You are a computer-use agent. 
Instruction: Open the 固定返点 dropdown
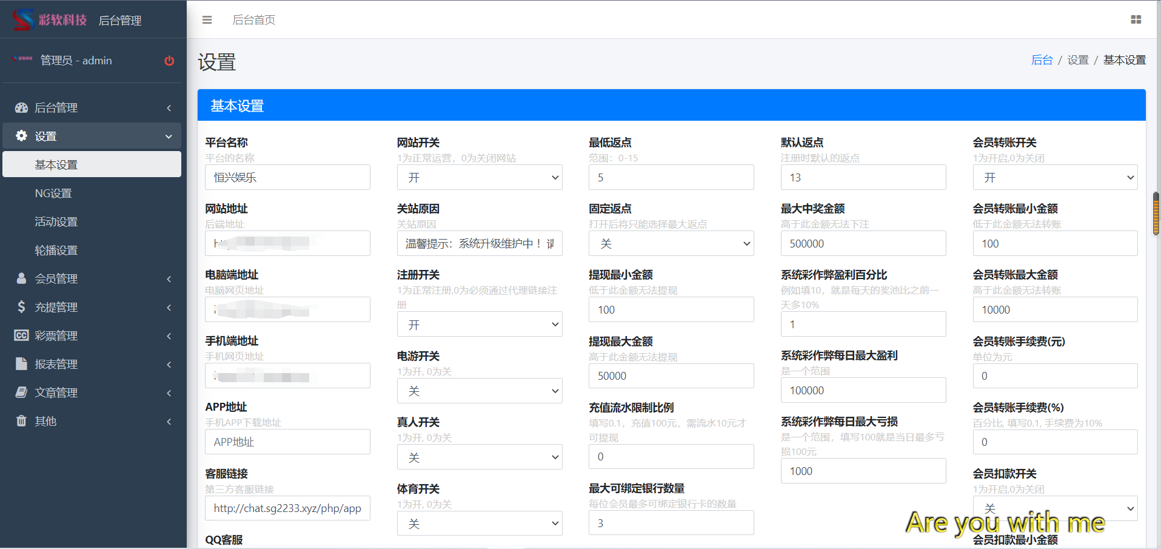tap(671, 244)
